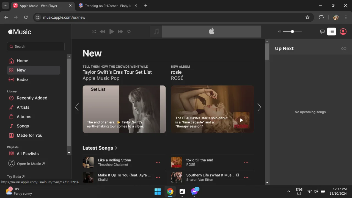
Task: Select New in the sidebar
Action: [34, 70]
